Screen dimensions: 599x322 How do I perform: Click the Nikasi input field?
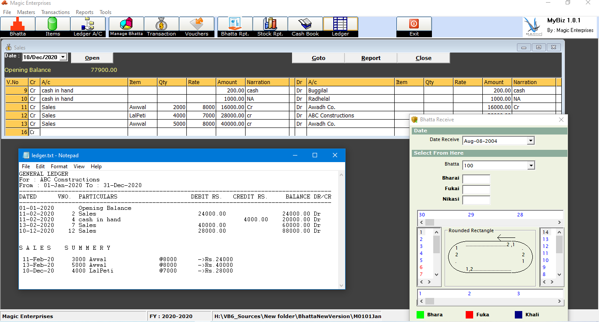tap(476, 200)
